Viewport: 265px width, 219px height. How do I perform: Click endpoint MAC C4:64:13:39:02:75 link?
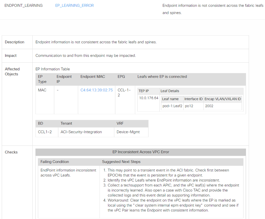point(97,90)
